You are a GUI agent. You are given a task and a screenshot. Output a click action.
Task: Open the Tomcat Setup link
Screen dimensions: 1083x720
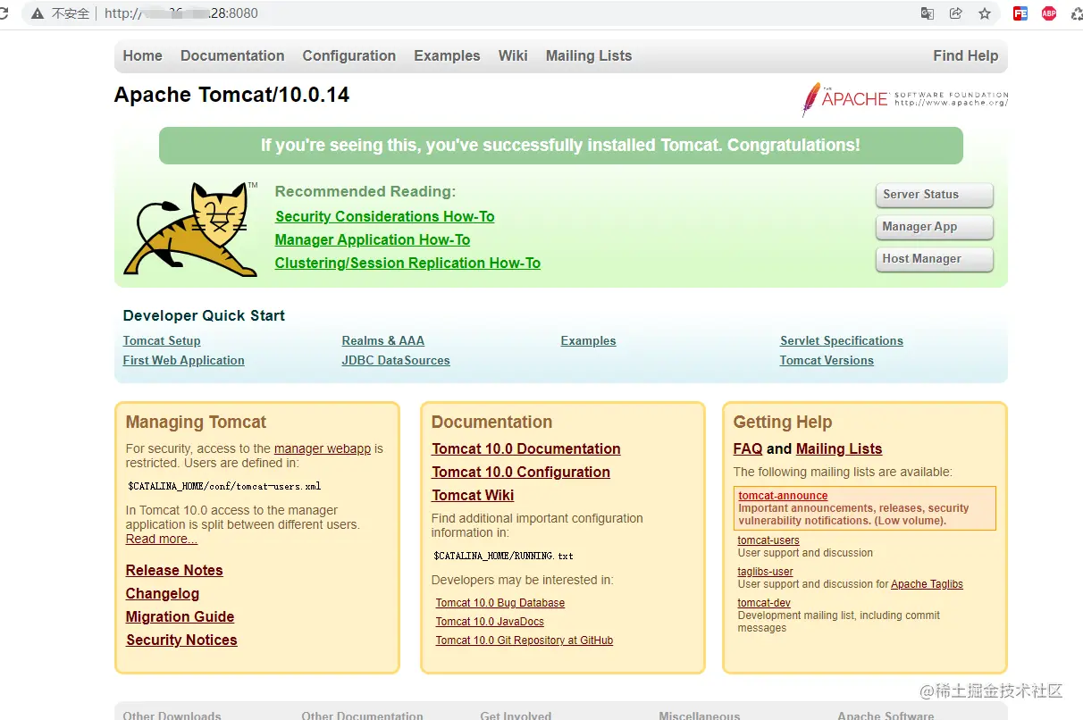click(162, 340)
